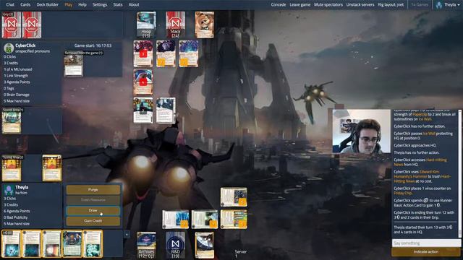Toggle the Rig layout: jnet option
The height and width of the screenshot is (260, 463).
pos(391,5)
